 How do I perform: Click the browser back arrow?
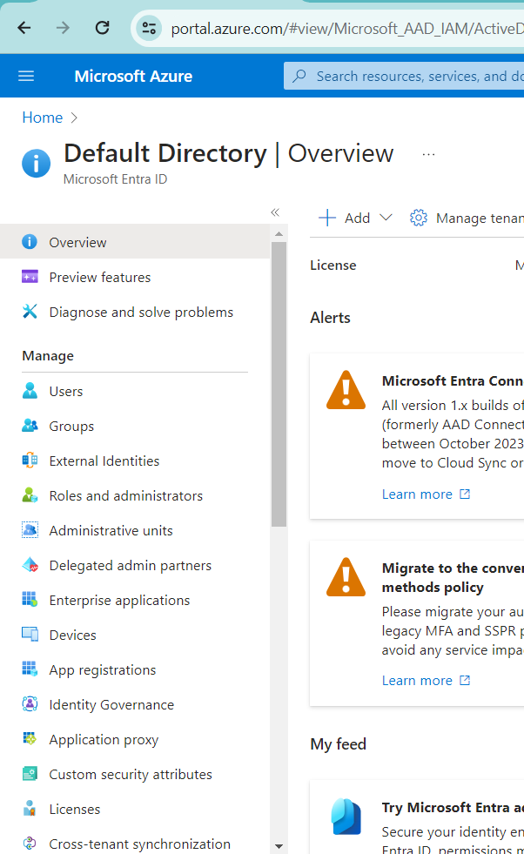[x=24, y=28]
